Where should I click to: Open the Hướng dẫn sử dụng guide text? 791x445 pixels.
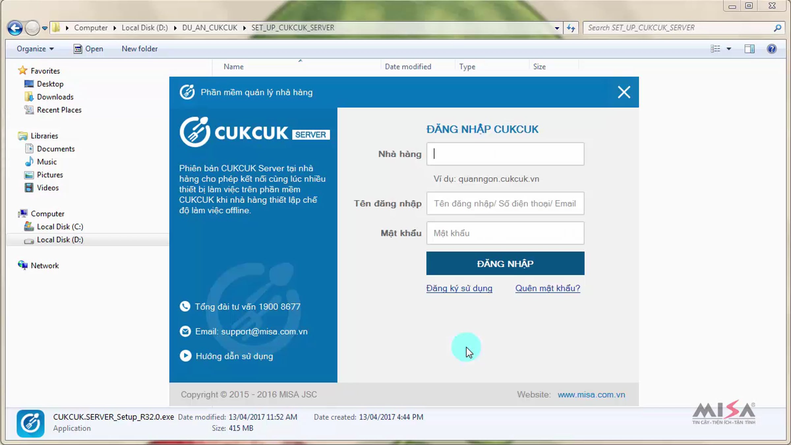[234, 356]
